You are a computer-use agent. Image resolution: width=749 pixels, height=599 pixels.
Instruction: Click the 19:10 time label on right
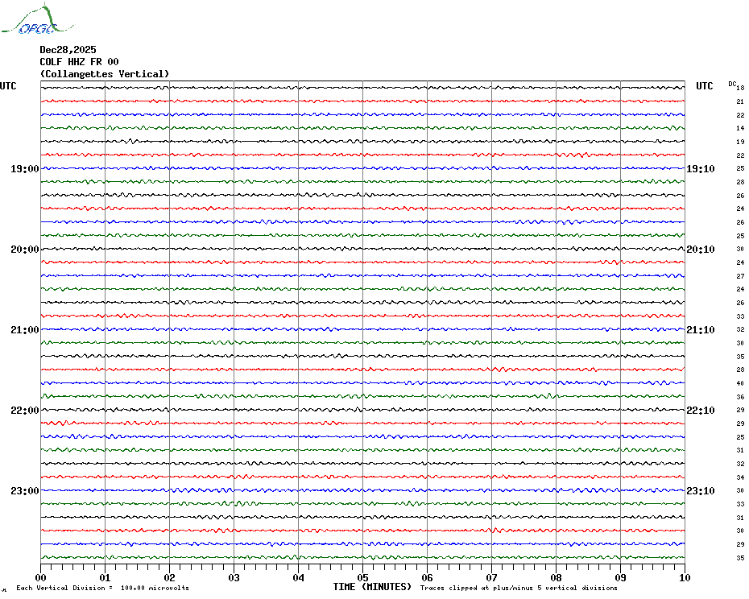[700, 169]
